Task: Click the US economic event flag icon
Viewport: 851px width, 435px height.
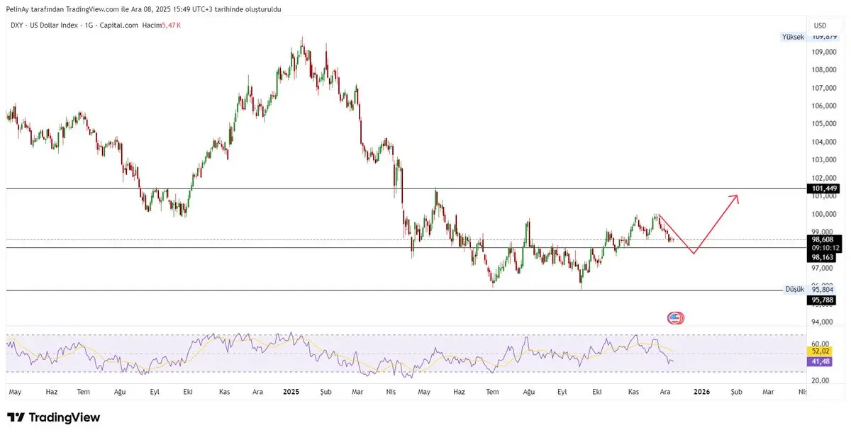Action: 675,318
